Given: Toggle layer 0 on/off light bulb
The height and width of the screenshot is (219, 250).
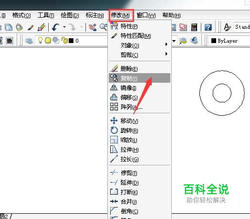Looking at the screenshot, I should pyautogui.click(x=41, y=41).
